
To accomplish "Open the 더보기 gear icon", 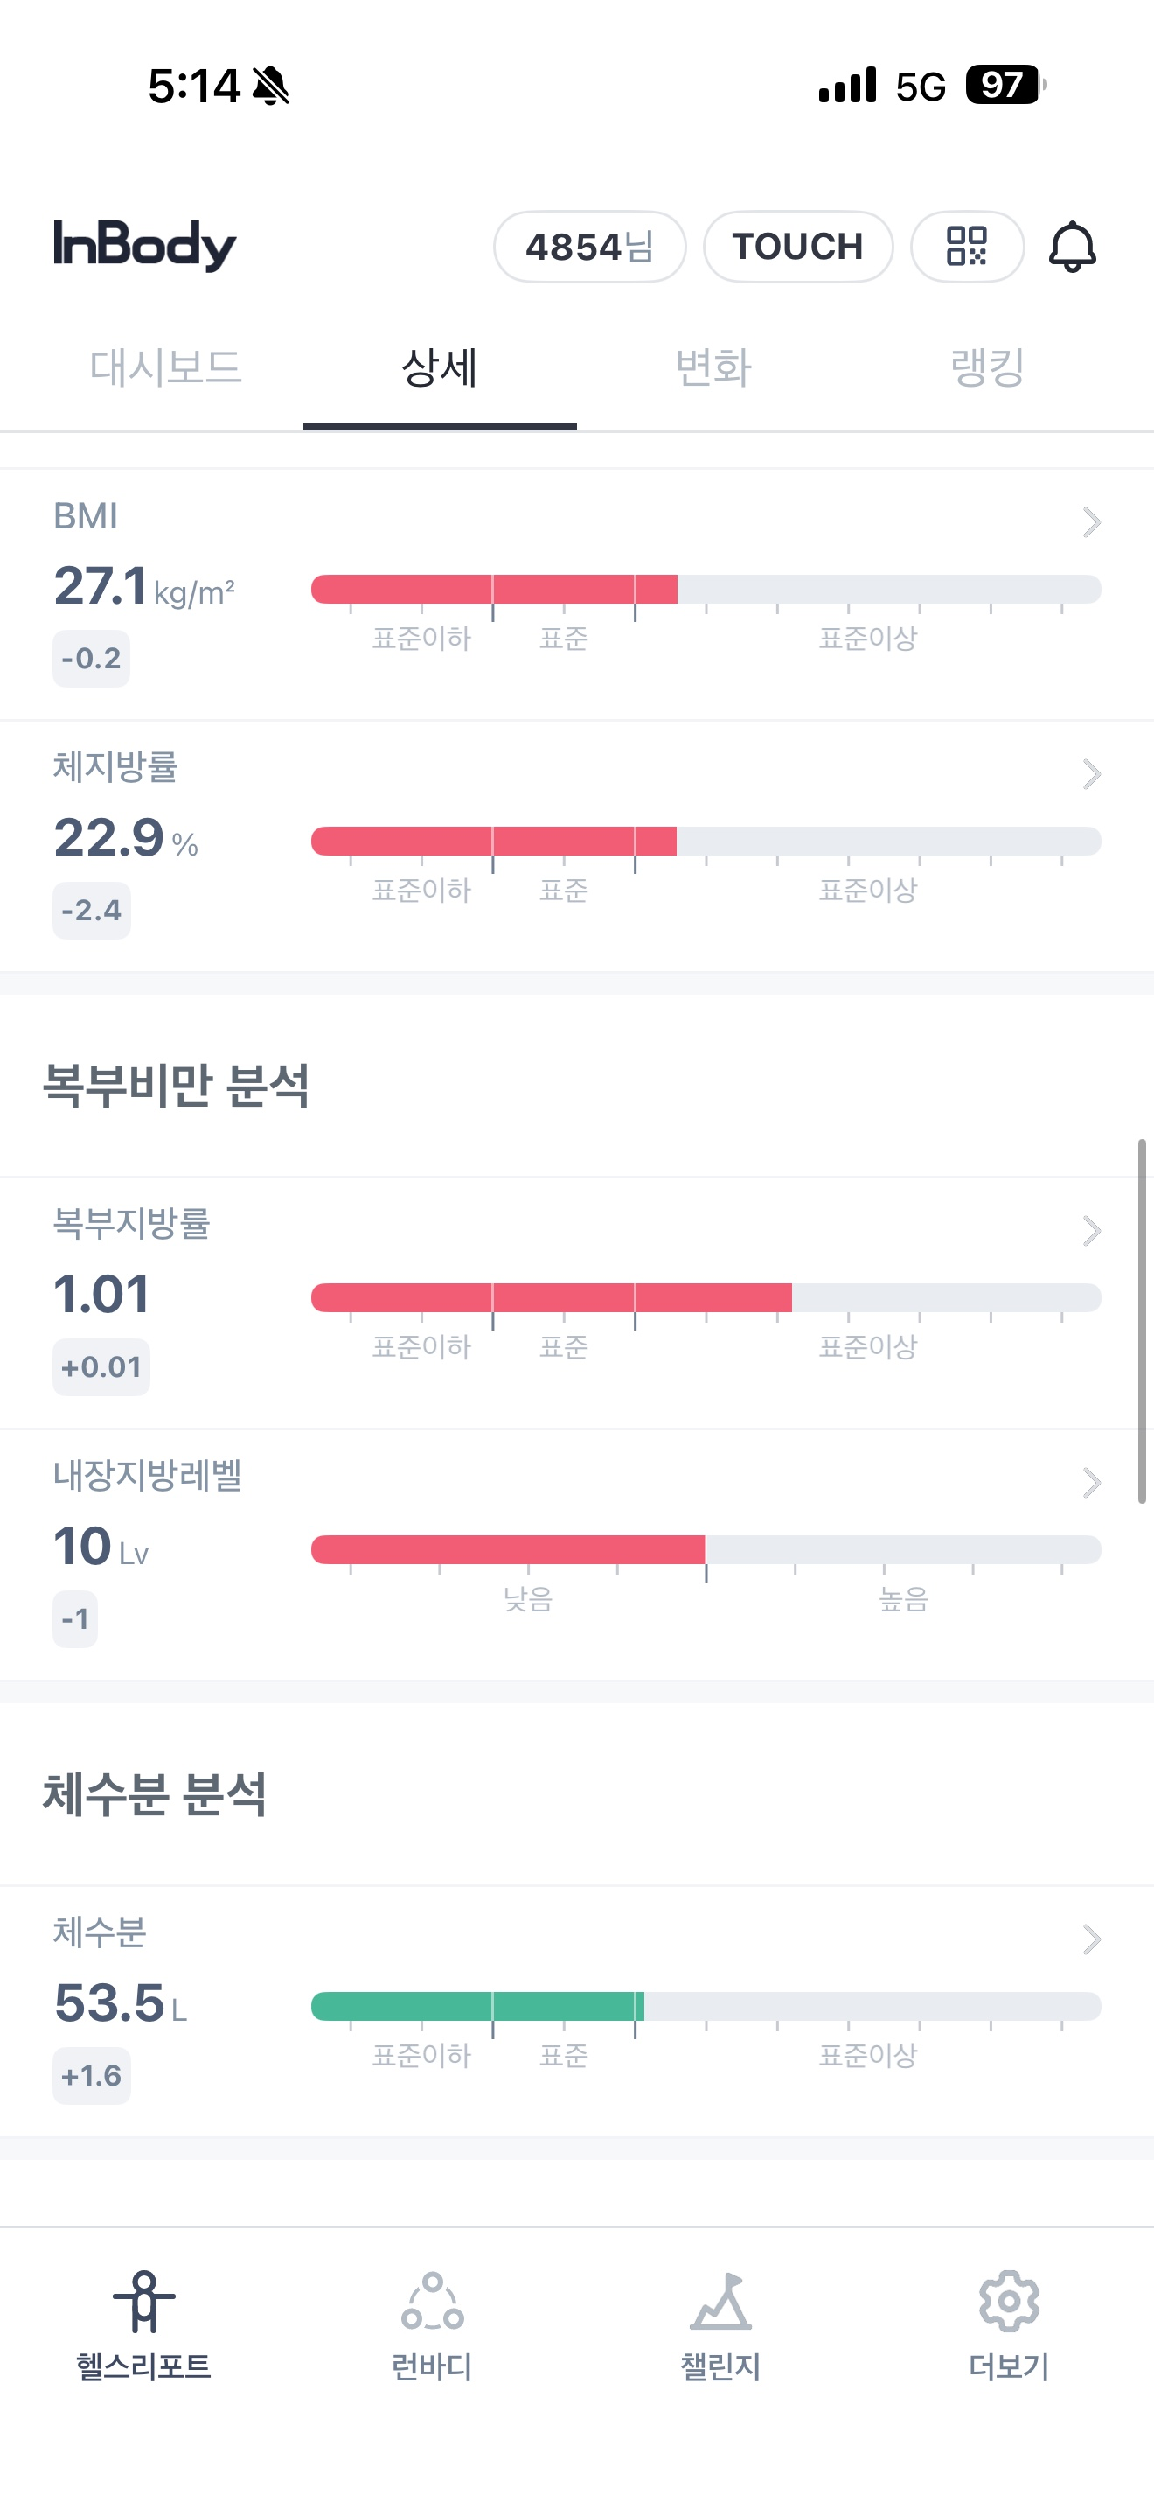I will click(x=1009, y=2302).
